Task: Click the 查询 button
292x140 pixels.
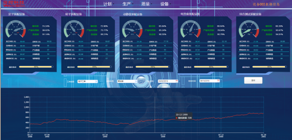Action: [253, 81]
